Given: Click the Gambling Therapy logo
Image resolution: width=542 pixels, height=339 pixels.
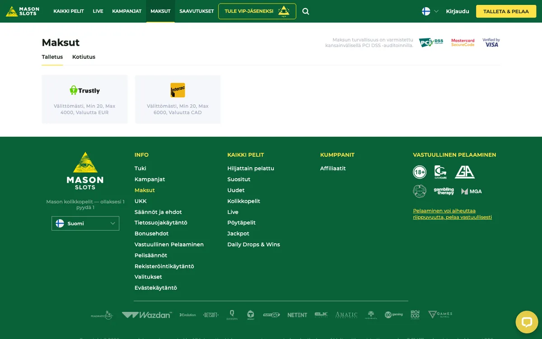Looking at the screenshot, I should click(x=444, y=191).
